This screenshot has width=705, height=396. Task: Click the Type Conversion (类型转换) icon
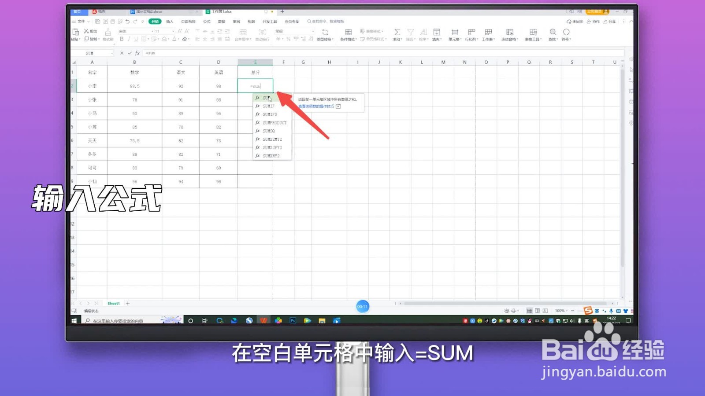coord(325,32)
